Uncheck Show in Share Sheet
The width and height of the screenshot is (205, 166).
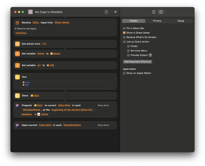[124, 33]
